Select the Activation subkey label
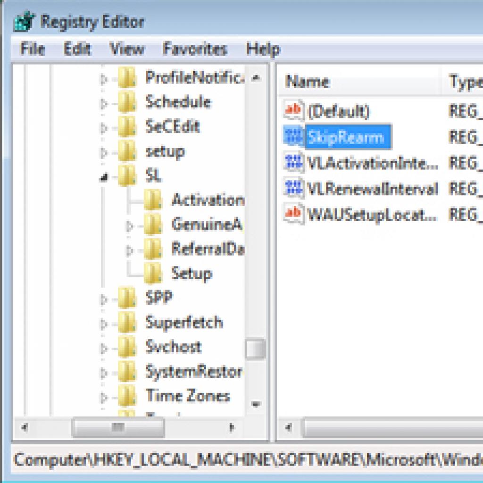 [x=208, y=200]
